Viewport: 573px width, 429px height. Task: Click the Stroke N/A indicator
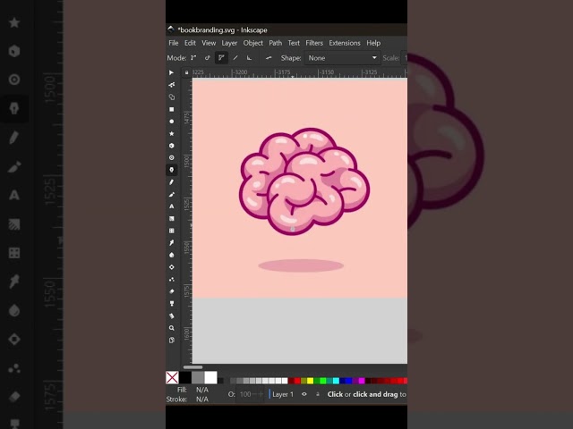coord(202,400)
